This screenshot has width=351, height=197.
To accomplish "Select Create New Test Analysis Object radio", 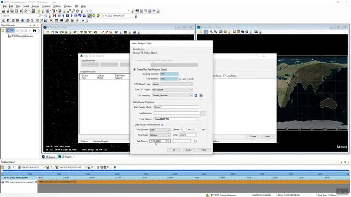I will 134,69.
